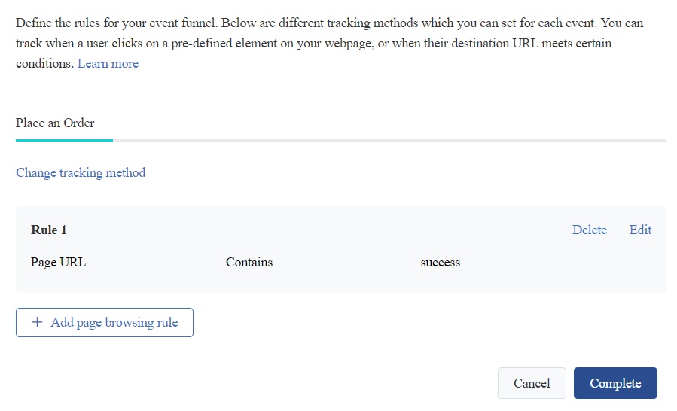Click the teal active tab indicator line

(64, 140)
